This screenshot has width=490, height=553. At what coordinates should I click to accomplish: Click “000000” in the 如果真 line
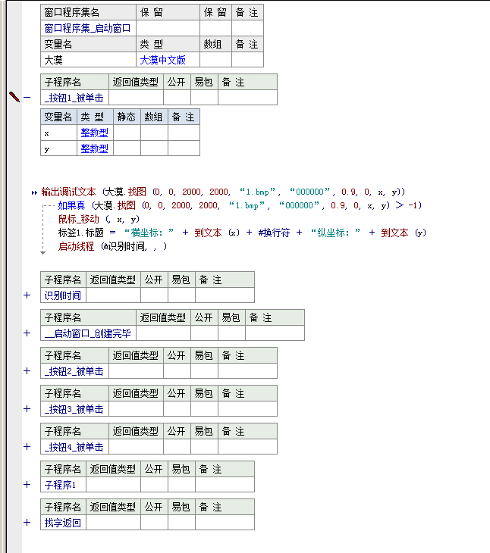pos(300,205)
